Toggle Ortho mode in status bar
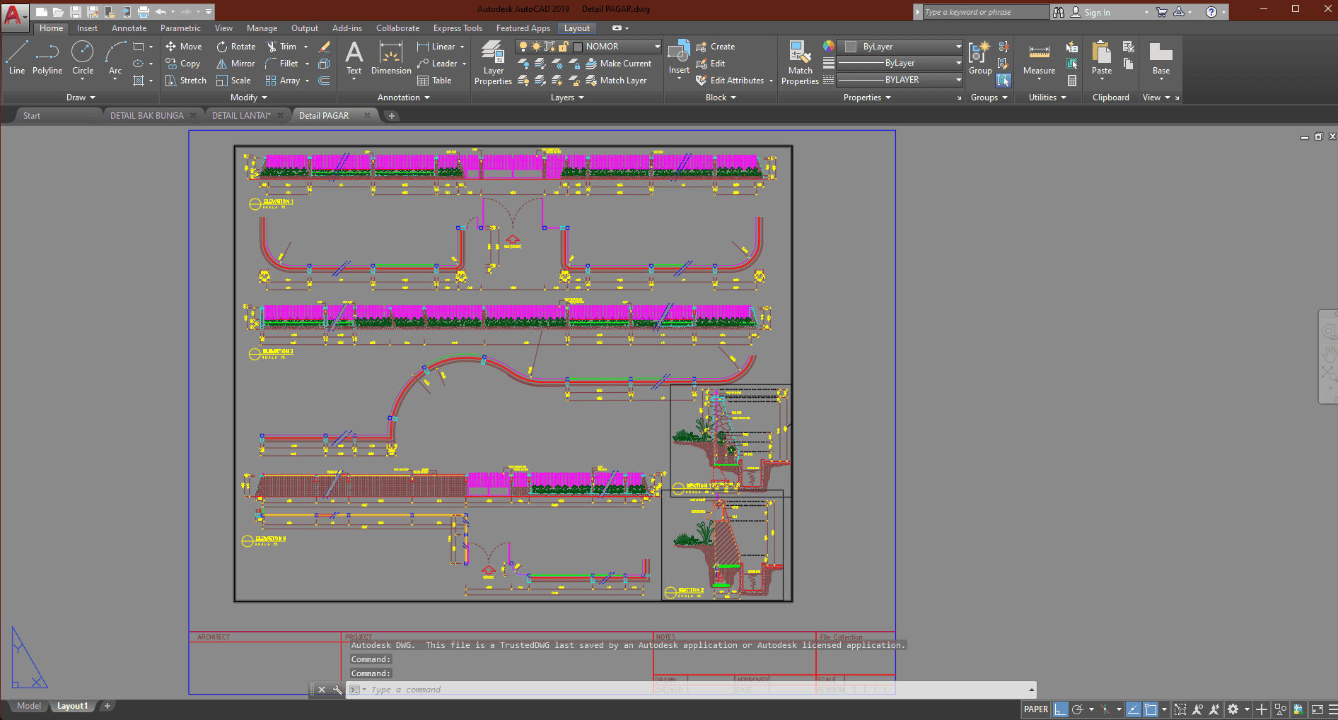 pyautogui.click(x=1060, y=709)
